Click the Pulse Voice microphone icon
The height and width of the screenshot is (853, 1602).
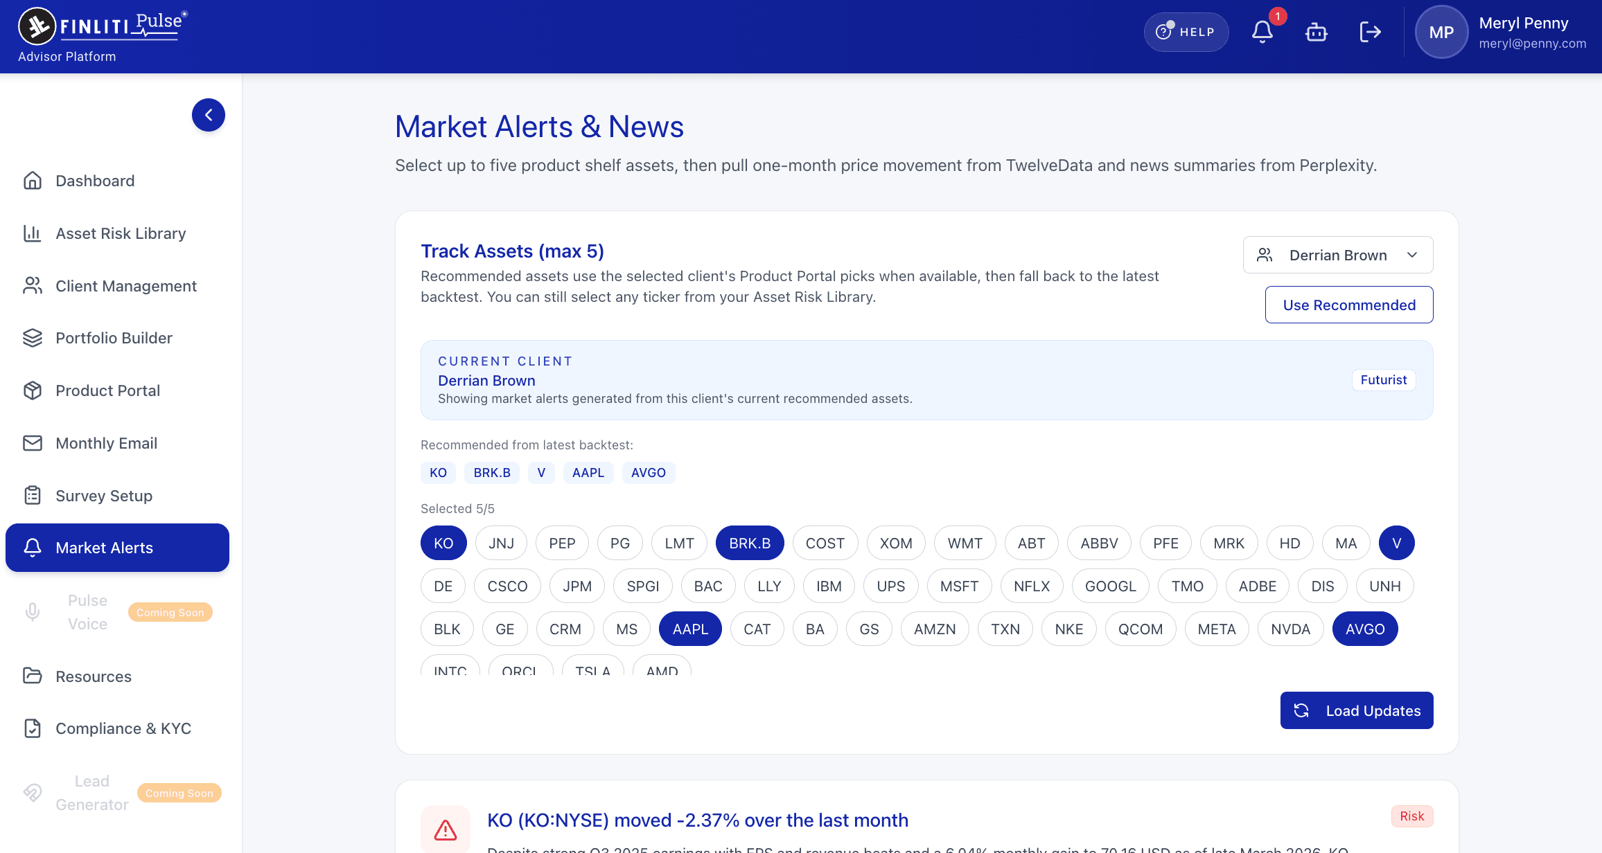point(33,611)
